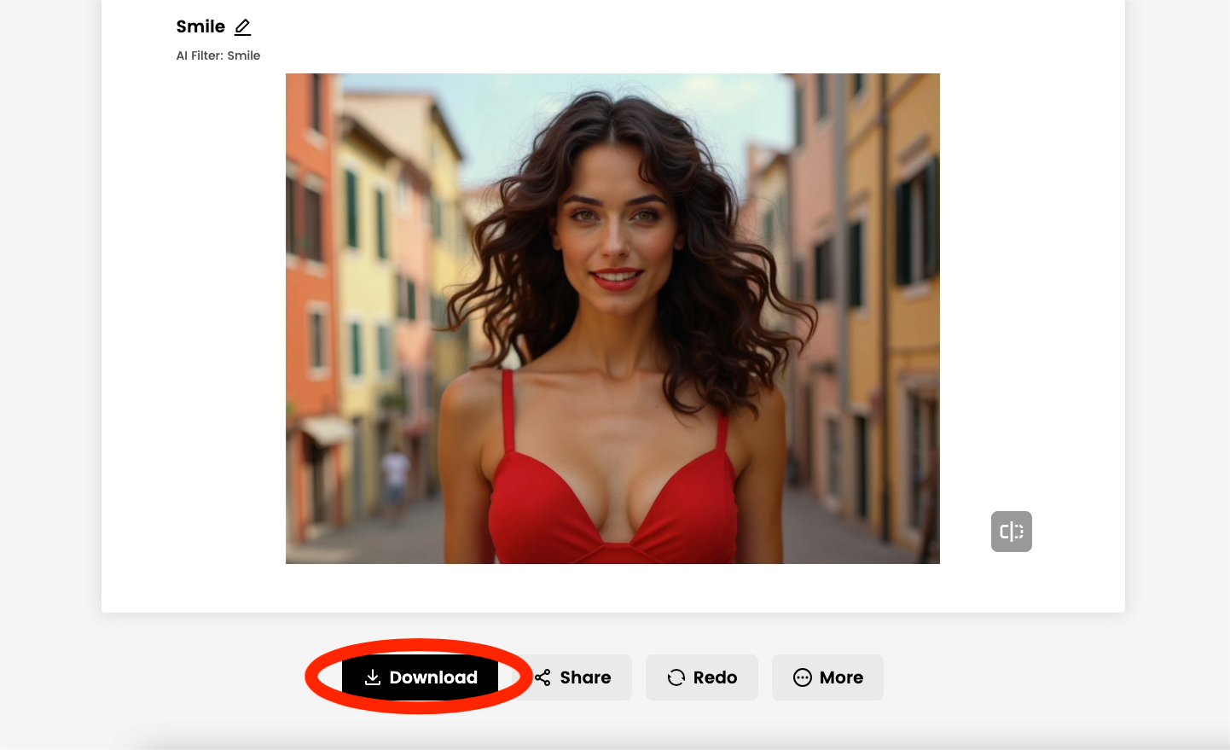Viewport: 1230px width, 750px height.
Task: Click the pencil edit icon beside Smile
Action: point(243,27)
